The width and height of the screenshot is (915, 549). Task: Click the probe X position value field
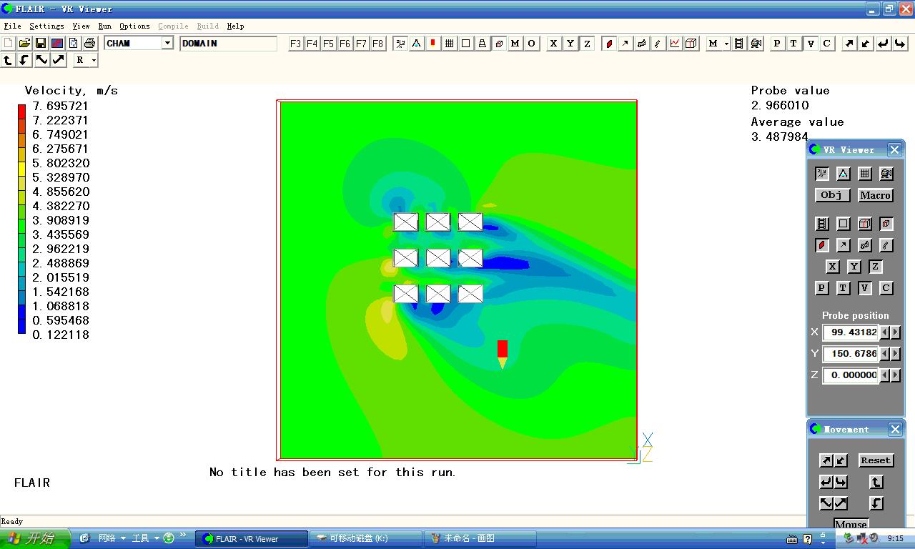[851, 332]
